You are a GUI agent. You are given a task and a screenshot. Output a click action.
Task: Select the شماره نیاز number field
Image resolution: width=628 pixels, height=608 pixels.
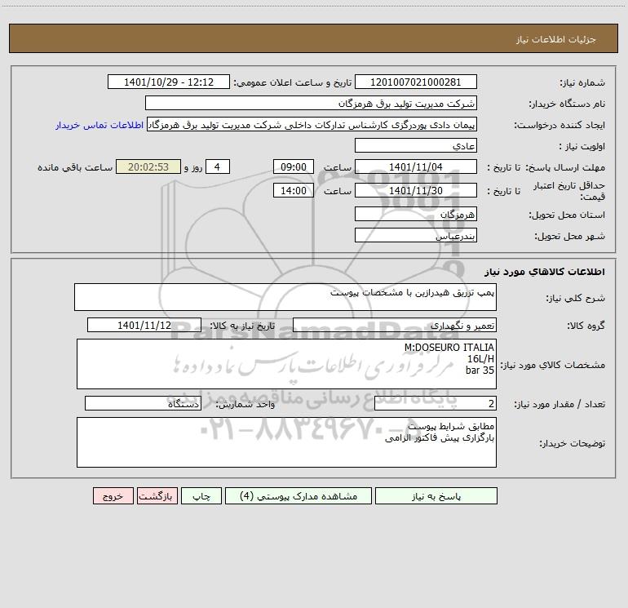[416, 82]
